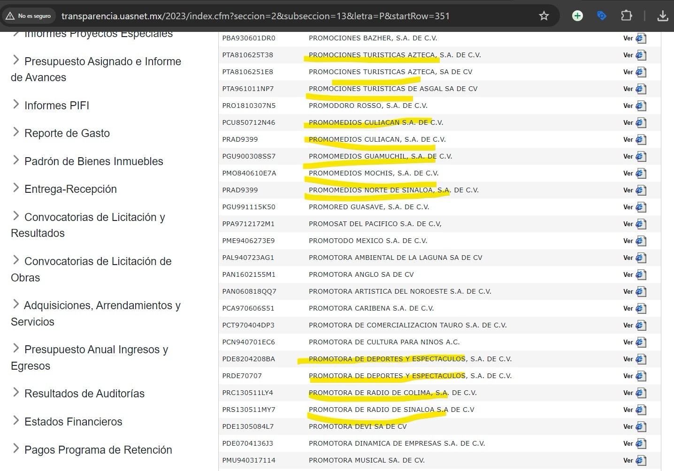Select 'Entrega-Recepción' from the sidebar

[70, 189]
